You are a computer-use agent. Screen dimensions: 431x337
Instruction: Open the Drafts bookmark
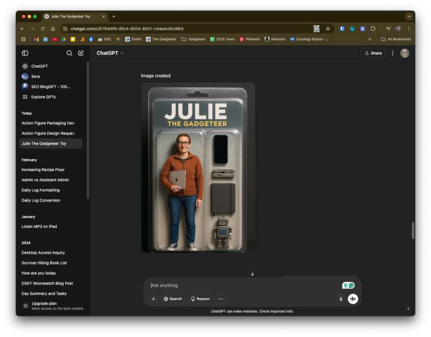(x=133, y=39)
